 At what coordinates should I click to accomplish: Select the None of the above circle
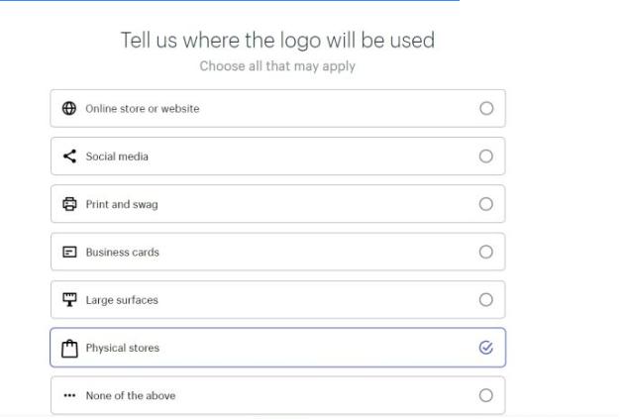click(485, 396)
